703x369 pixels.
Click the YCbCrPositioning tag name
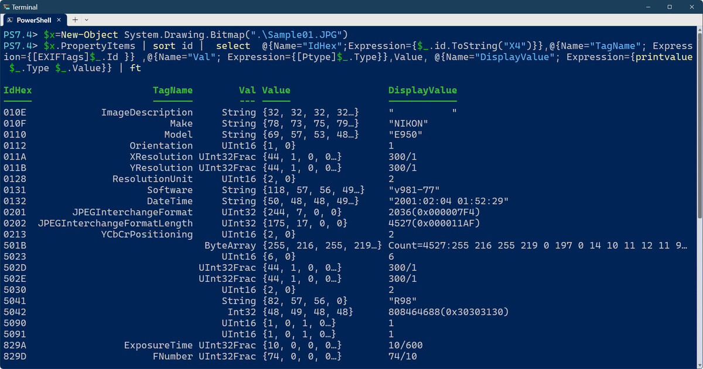pos(147,234)
